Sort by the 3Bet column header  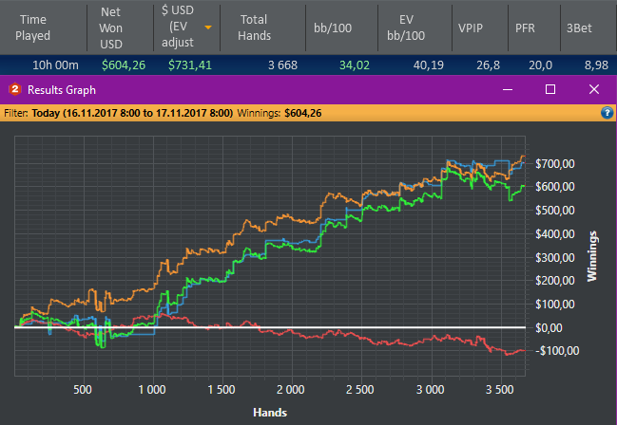click(579, 28)
